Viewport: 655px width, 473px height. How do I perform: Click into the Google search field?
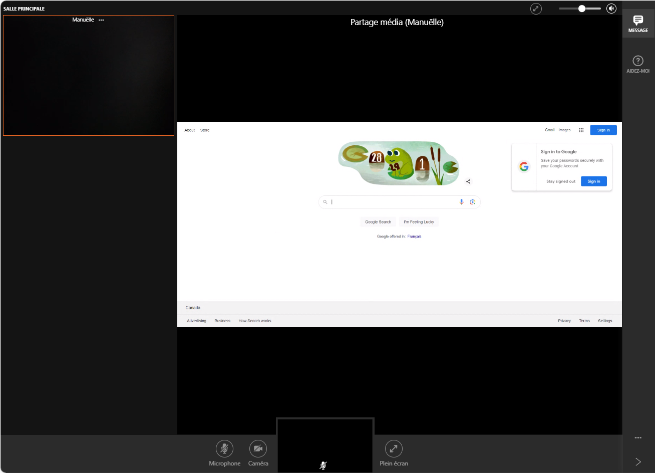[393, 202]
